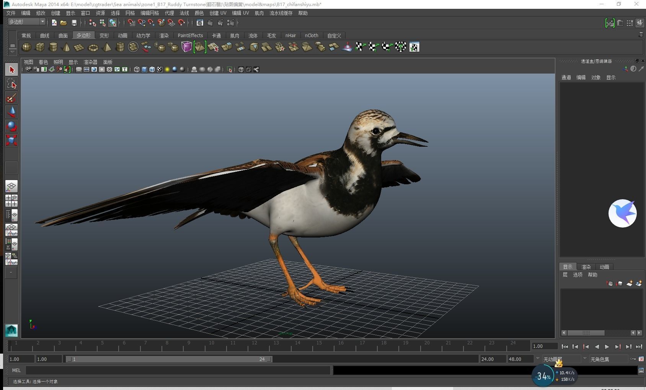
Task: Open the 文件 menu
Action: (11, 13)
